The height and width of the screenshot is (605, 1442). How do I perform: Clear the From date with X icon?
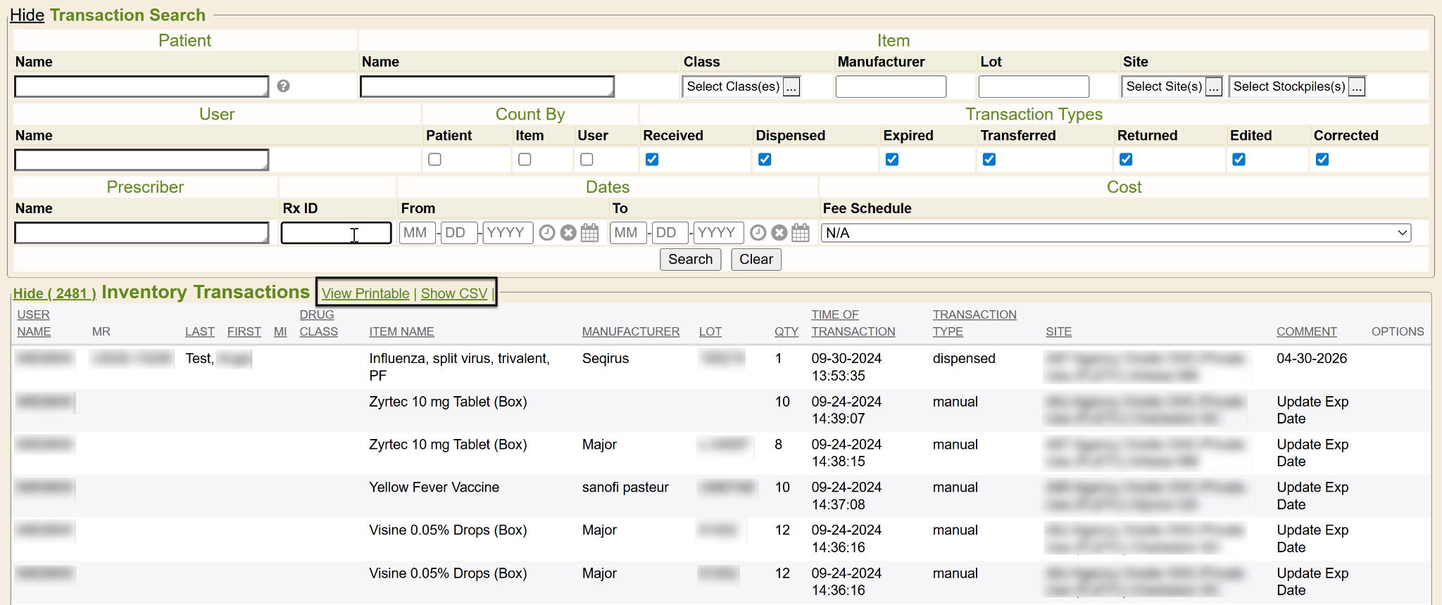568,233
